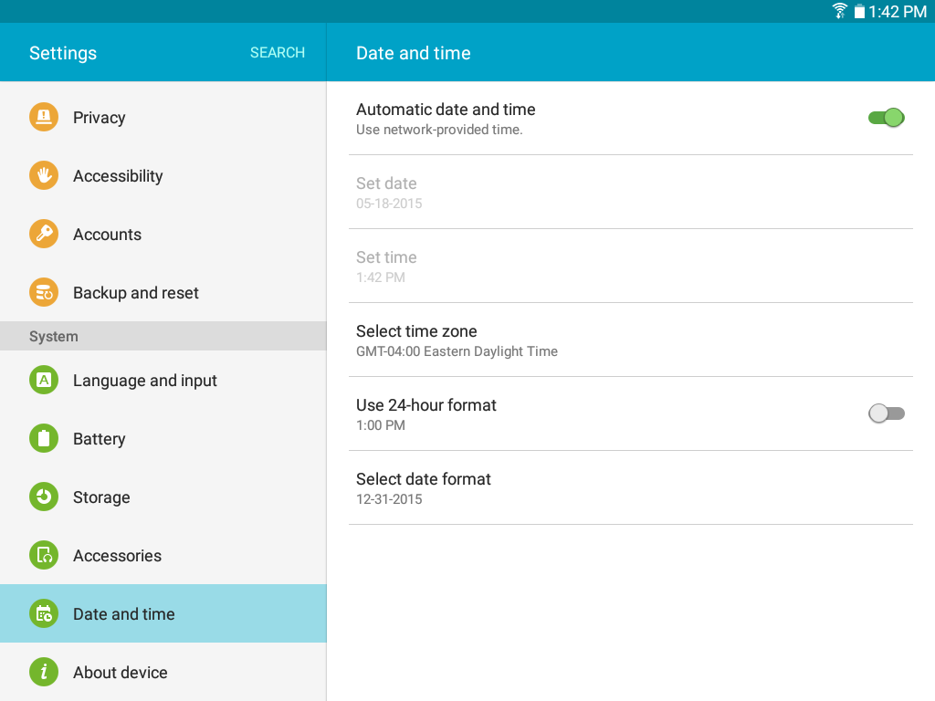935x701 pixels.
Task: Tap the Settings title text
Action: (63, 53)
